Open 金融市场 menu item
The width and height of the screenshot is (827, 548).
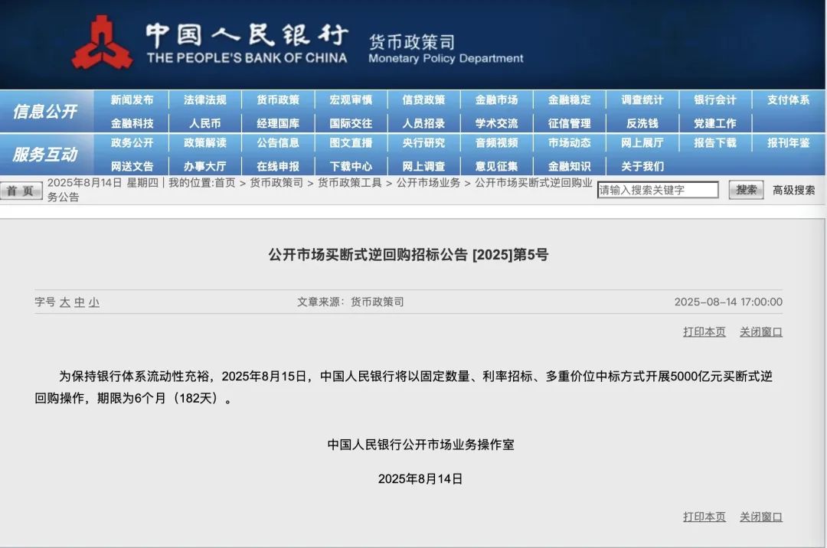click(496, 99)
